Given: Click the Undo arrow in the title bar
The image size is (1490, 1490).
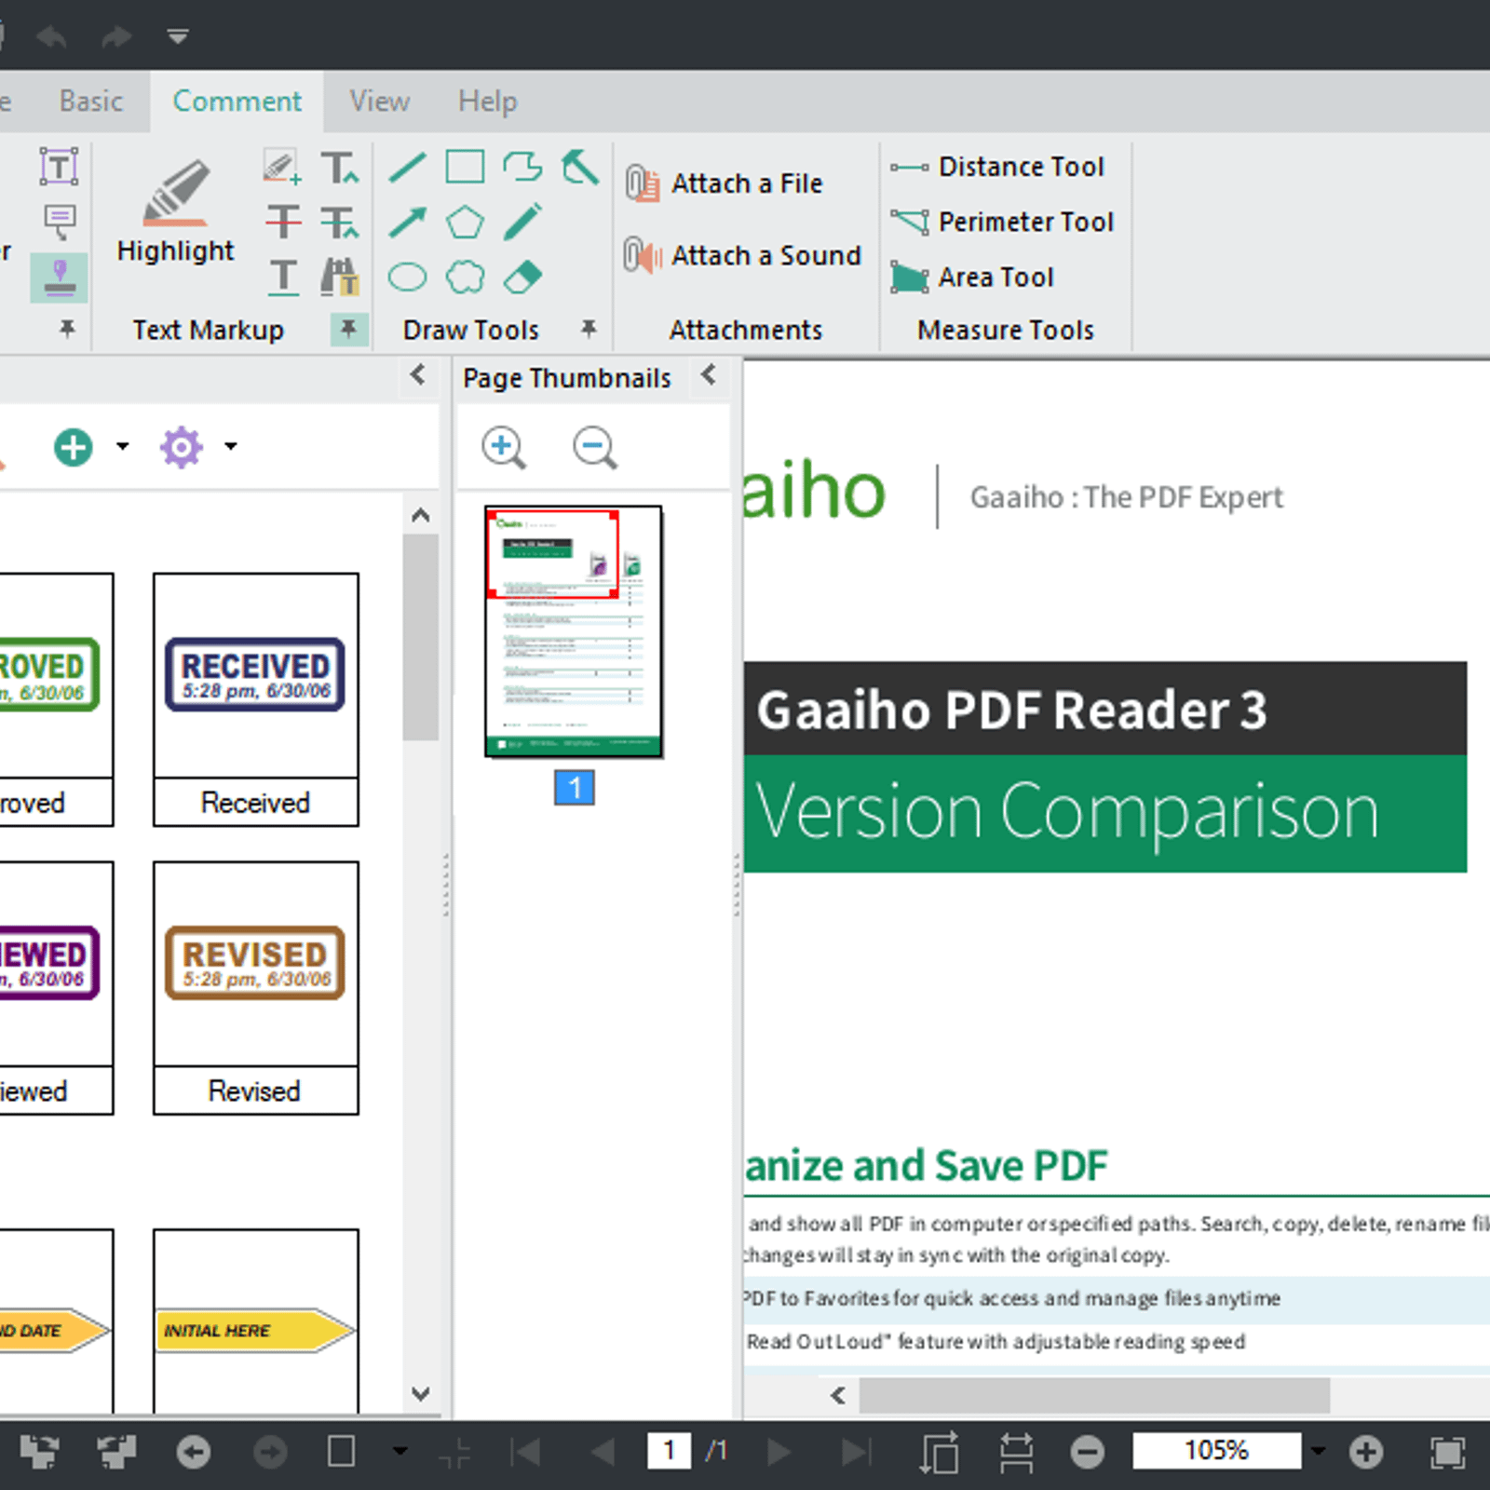Looking at the screenshot, I should point(51,36).
